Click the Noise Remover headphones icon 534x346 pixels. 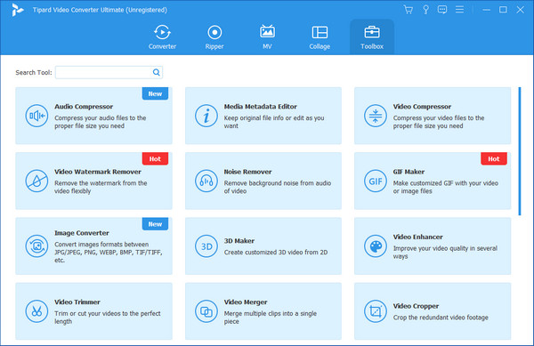coord(206,181)
